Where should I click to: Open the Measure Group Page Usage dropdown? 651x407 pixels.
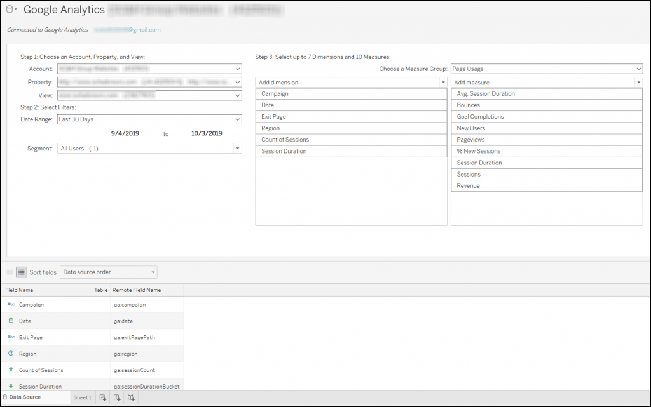pos(547,69)
